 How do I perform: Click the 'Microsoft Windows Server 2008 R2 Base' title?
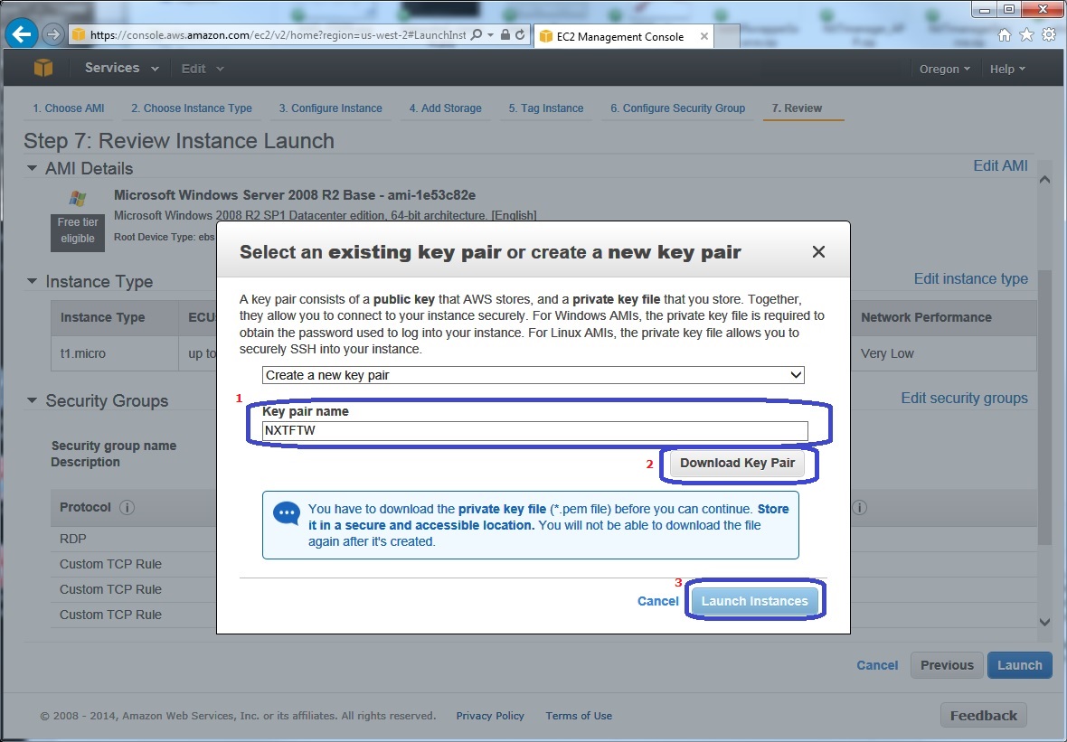(x=295, y=195)
